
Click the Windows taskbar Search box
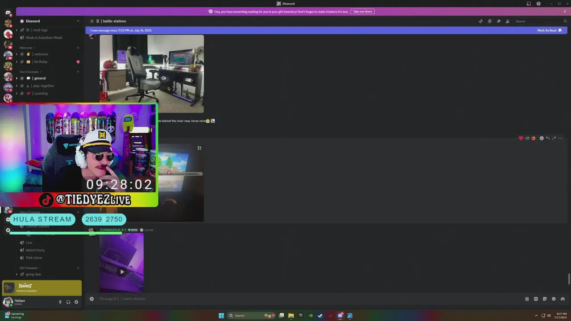click(x=252, y=316)
